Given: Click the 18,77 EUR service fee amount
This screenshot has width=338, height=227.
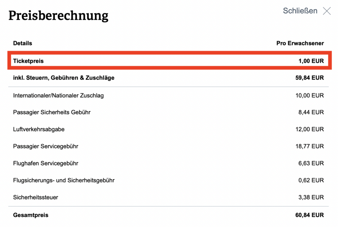Looking at the screenshot, I should click(x=310, y=146).
